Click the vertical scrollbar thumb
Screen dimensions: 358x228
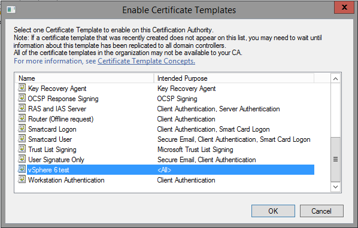point(335,159)
